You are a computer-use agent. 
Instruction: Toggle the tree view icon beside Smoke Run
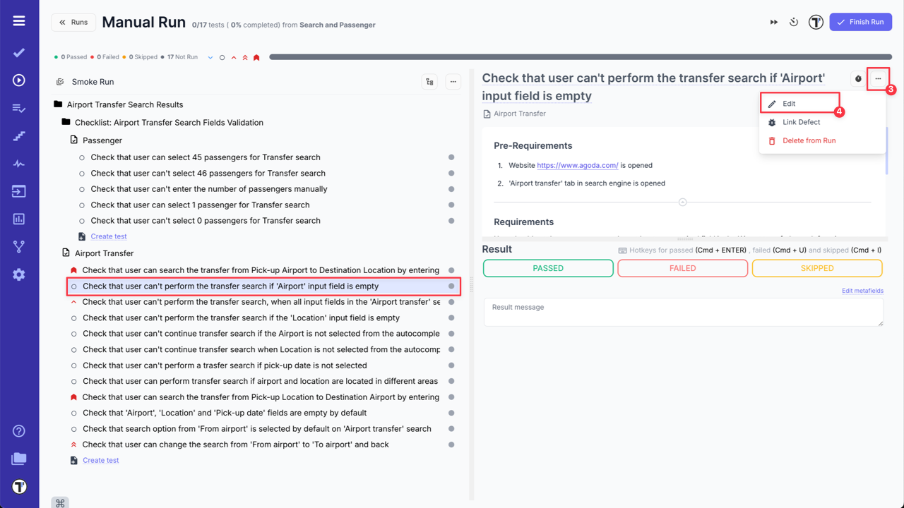coord(429,81)
